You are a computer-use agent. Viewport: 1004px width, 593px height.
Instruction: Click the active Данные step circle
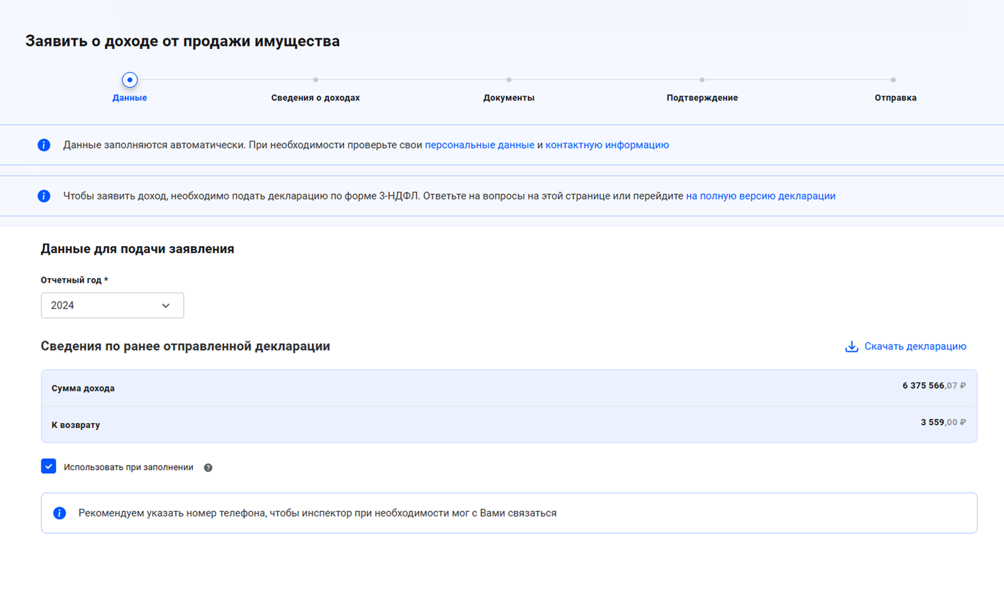pos(129,80)
